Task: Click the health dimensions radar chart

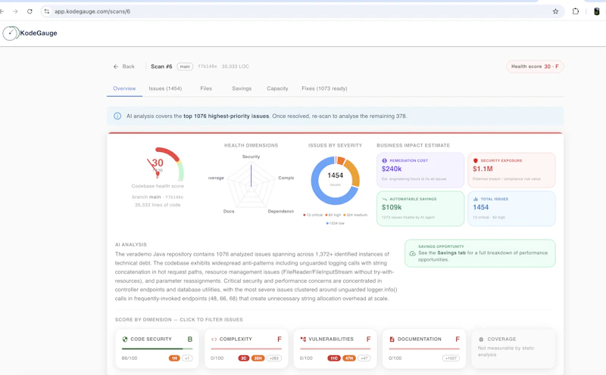Action: coord(251,184)
